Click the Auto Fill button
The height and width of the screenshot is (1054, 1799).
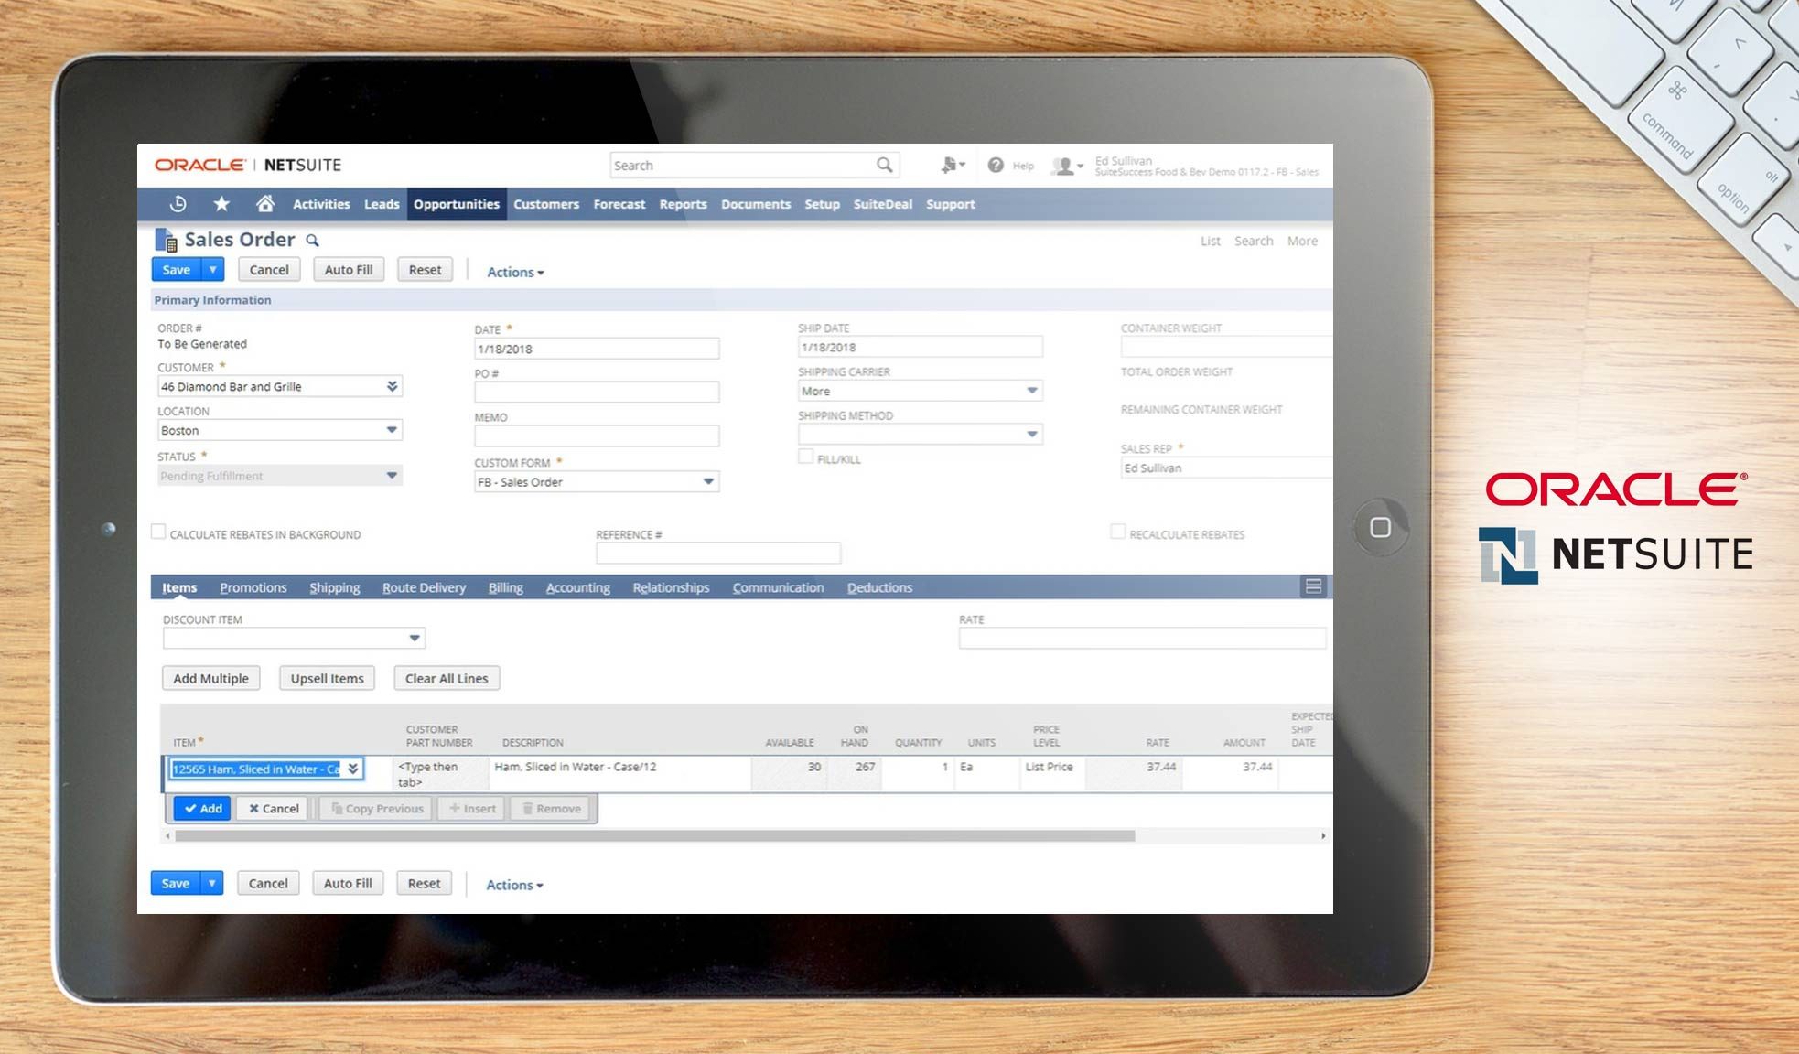tap(348, 269)
